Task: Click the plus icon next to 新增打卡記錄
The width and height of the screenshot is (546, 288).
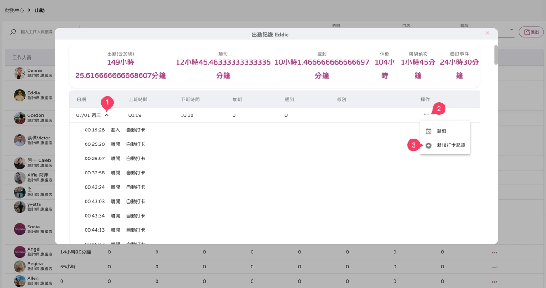Action: pos(429,145)
